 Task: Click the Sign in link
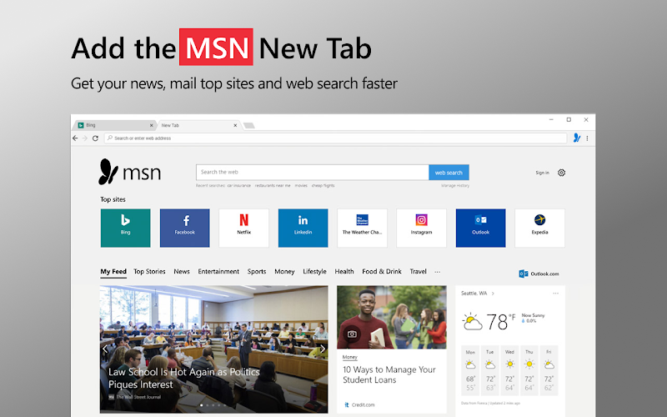pyautogui.click(x=543, y=173)
